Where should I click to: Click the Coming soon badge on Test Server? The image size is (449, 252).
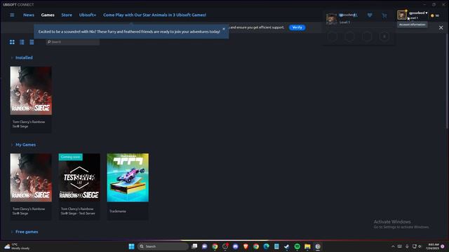click(70, 157)
